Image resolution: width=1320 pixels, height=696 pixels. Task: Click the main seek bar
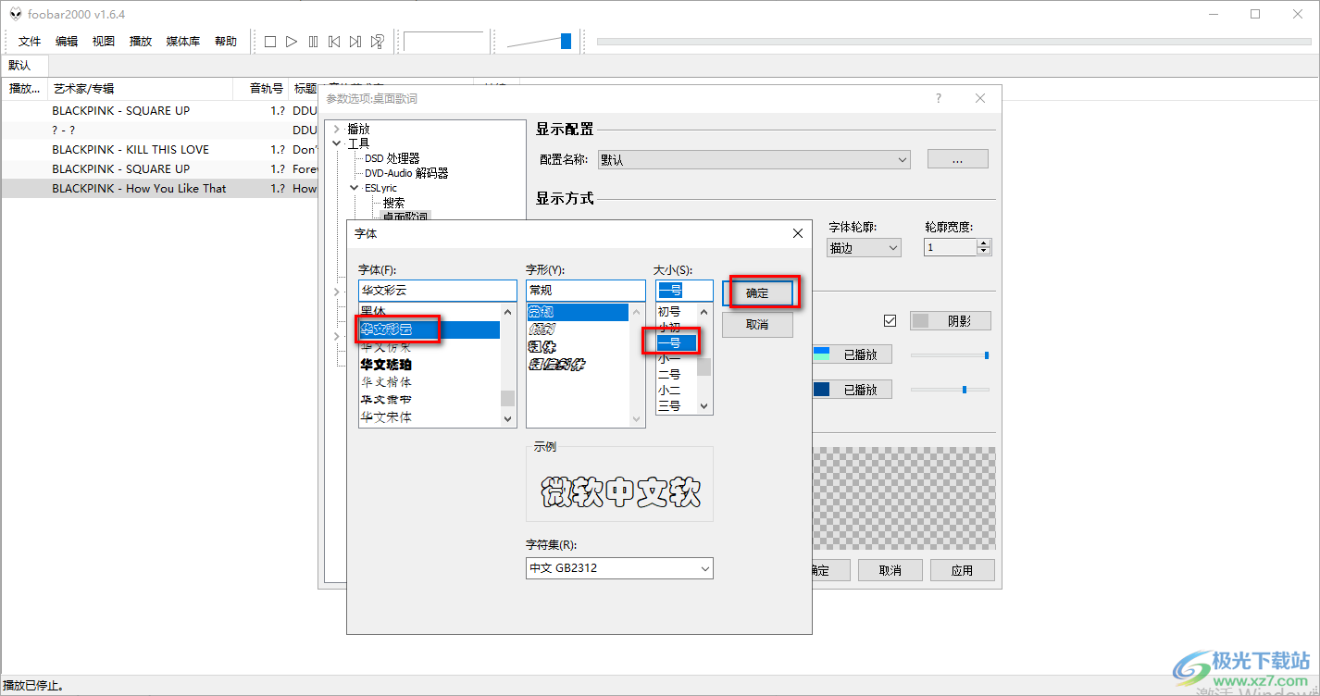click(x=953, y=41)
